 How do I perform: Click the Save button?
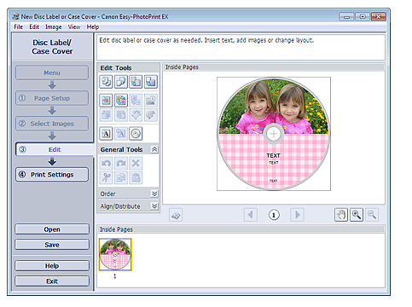[x=52, y=245]
